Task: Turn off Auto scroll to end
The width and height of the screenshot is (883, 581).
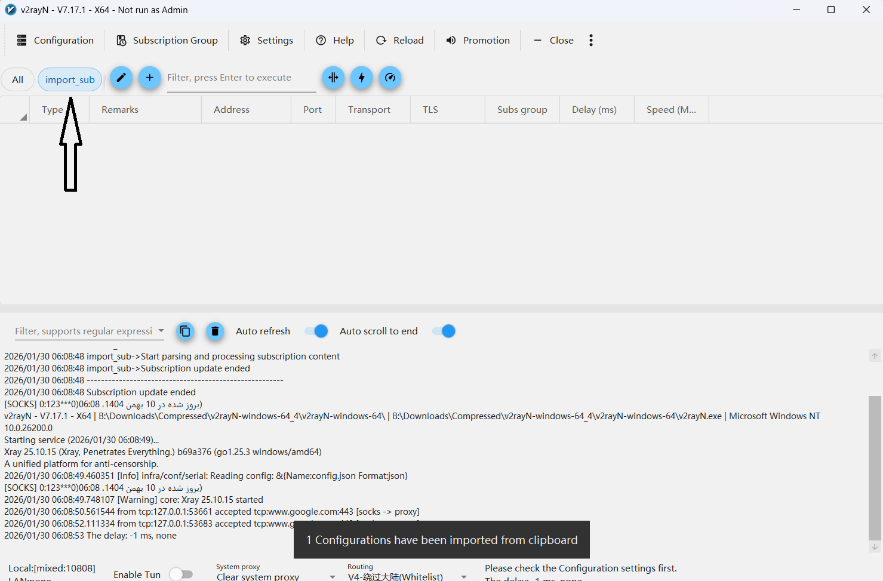Action: coord(444,331)
